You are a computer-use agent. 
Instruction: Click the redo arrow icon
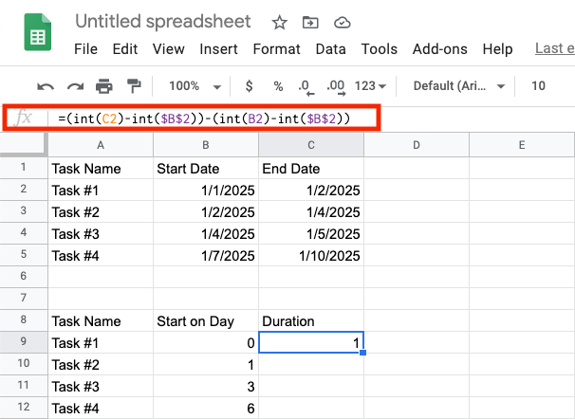[x=74, y=86]
